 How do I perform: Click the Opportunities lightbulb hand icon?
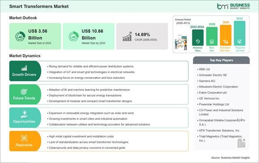coord(24,114)
